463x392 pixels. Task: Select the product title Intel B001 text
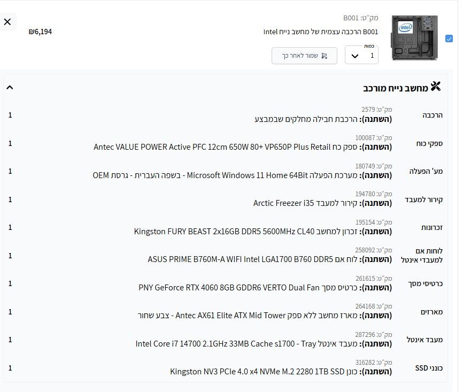pos(321,32)
